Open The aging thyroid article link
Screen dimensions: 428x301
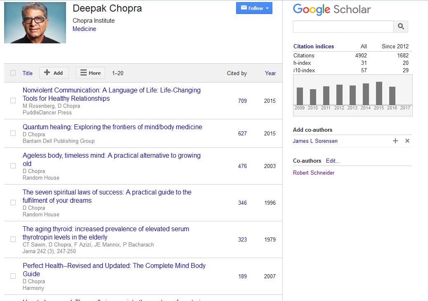(x=106, y=233)
